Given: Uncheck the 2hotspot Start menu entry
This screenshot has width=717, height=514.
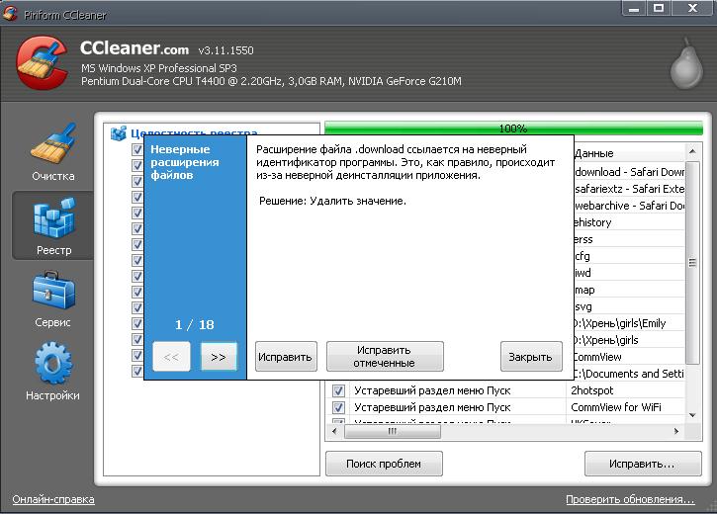Looking at the screenshot, I should pos(338,390).
